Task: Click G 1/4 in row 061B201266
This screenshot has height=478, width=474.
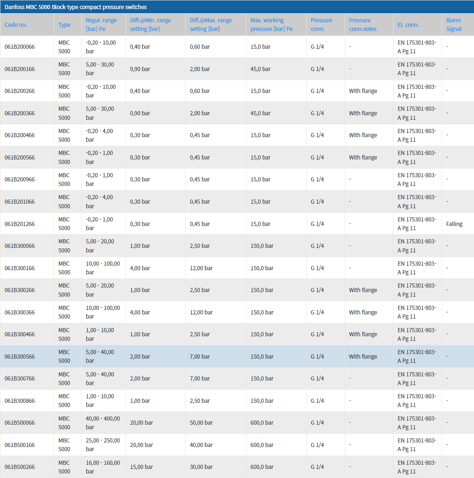Action: (x=317, y=224)
